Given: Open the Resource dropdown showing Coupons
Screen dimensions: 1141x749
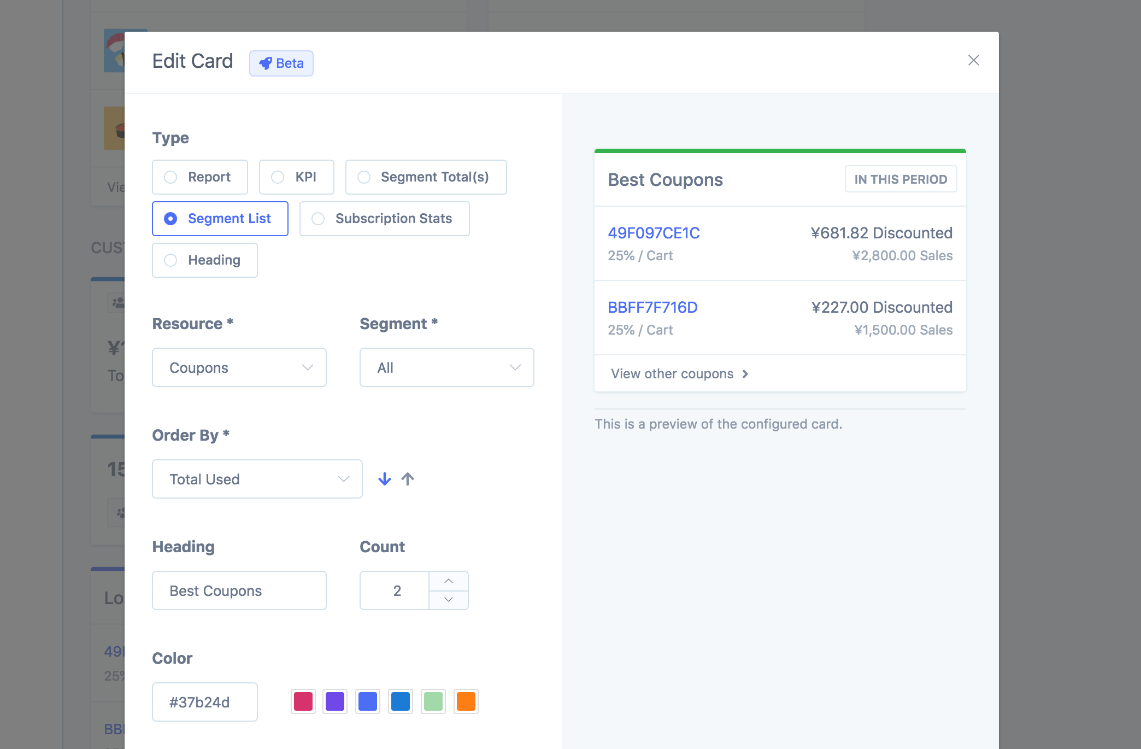Looking at the screenshot, I should tap(239, 367).
